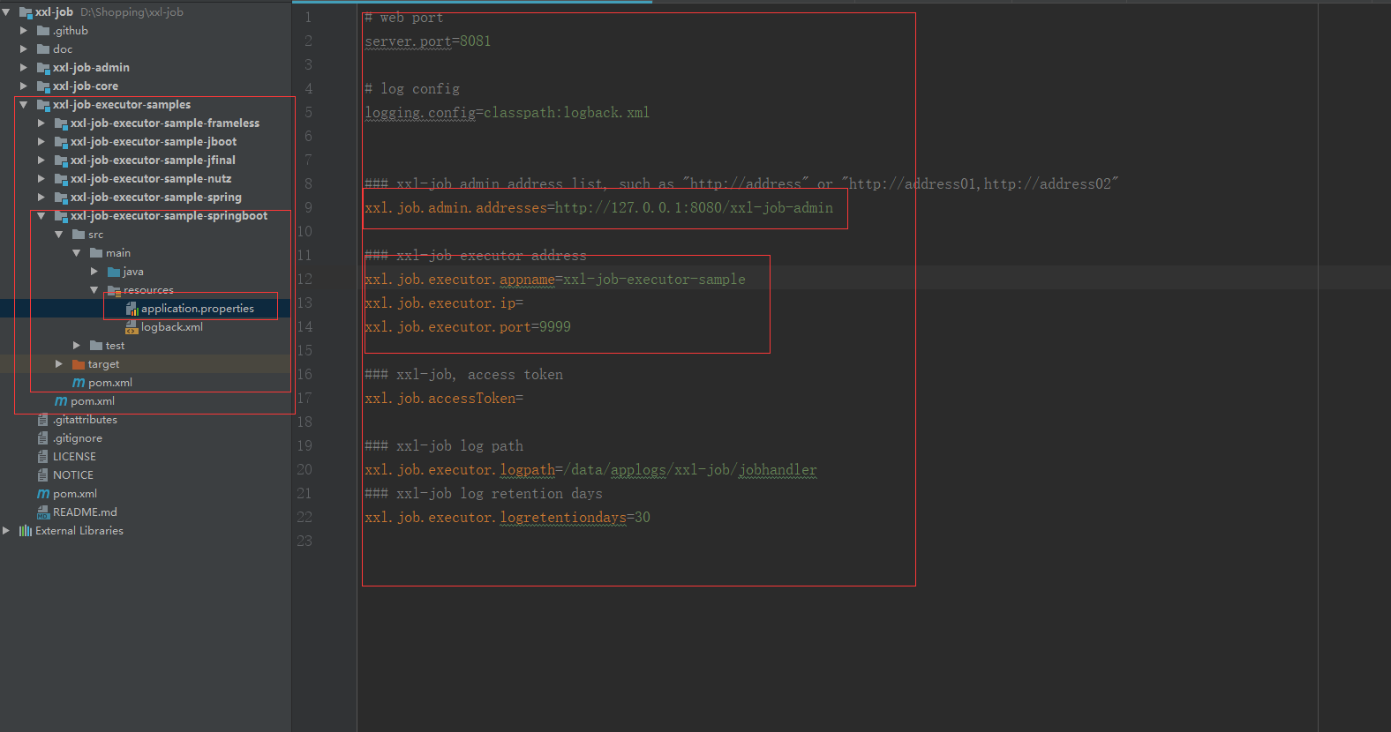Expand xxl-job-executor-sample-jfinal arrow
The width and height of the screenshot is (1391, 732).
click(41, 161)
